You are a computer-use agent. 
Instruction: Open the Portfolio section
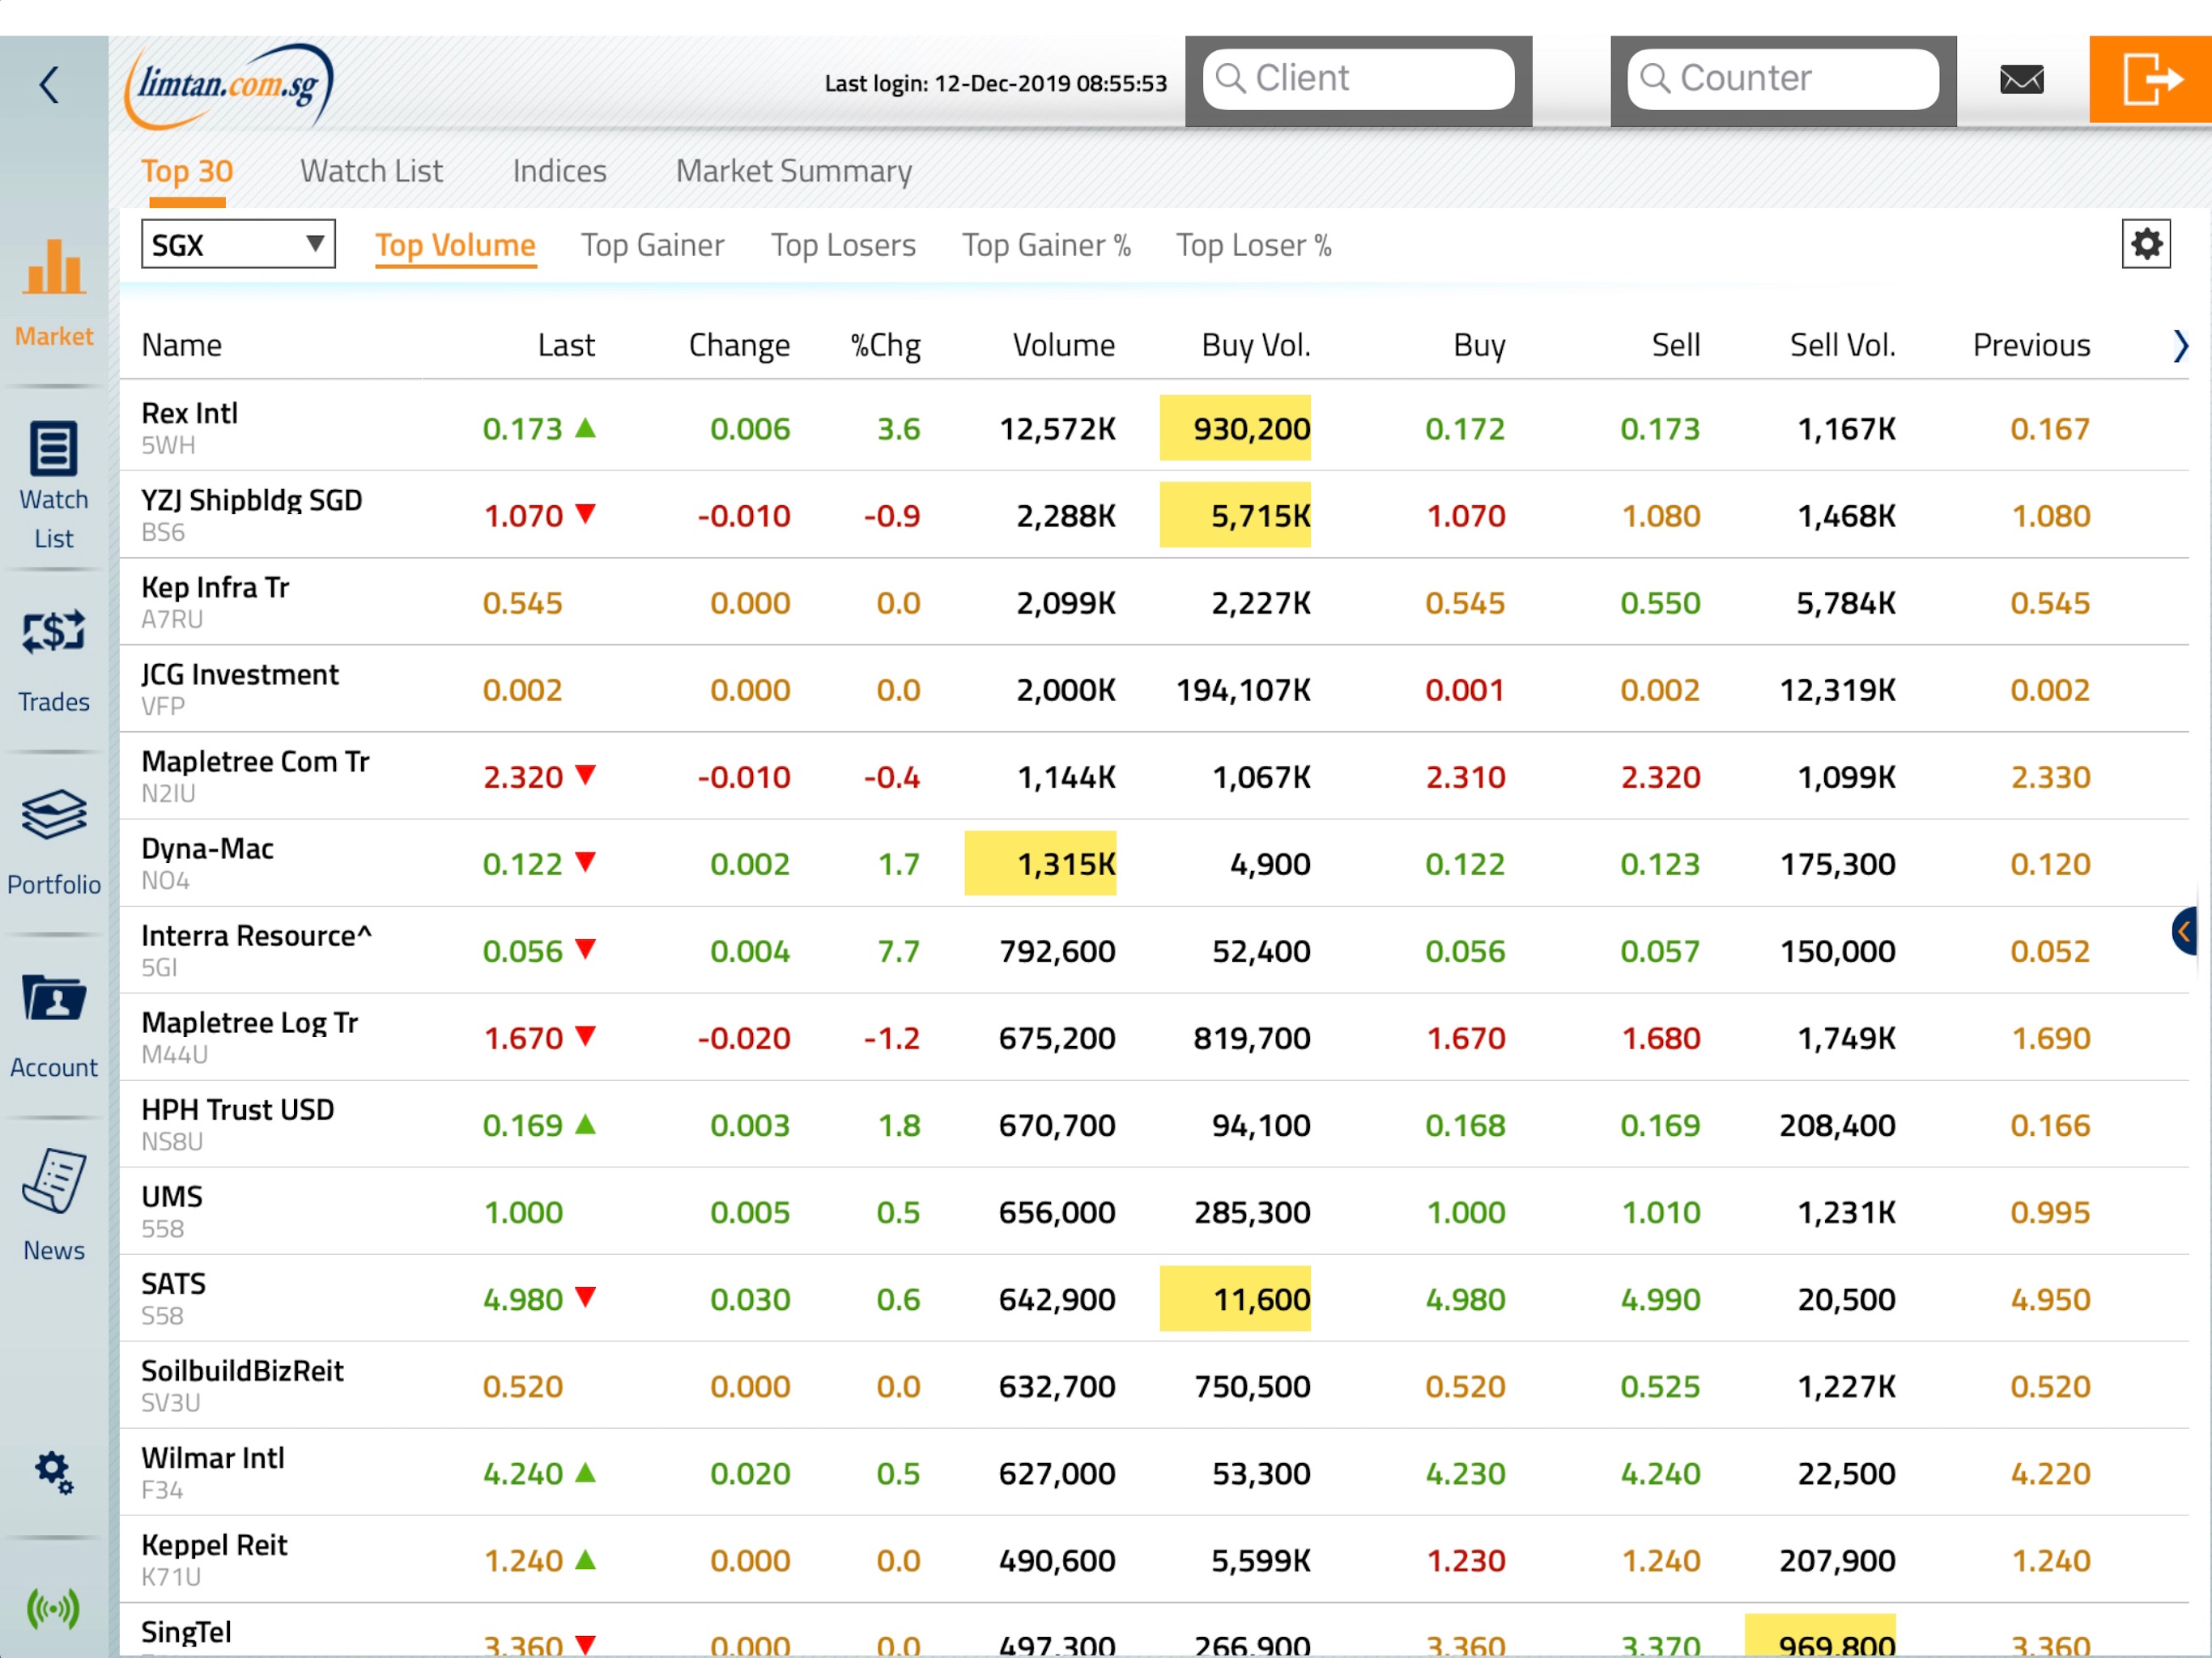point(54,843)
